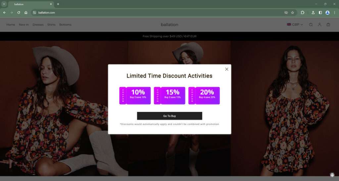Open the Dresses menu item
The image size is (339, 181).
tap(38, 24)
